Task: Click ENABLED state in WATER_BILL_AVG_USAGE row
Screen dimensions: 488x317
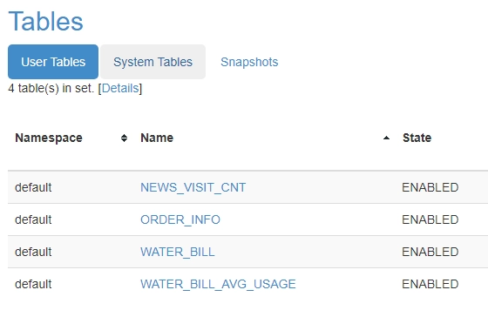Action: click(x=430, y=284)
